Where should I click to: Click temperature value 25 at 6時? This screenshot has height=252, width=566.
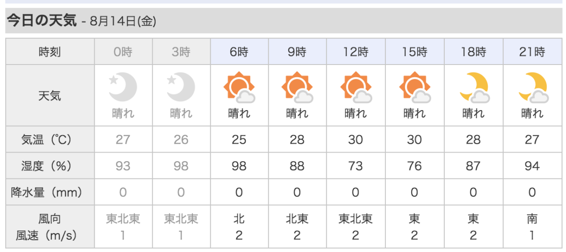(x=239, y=139)
